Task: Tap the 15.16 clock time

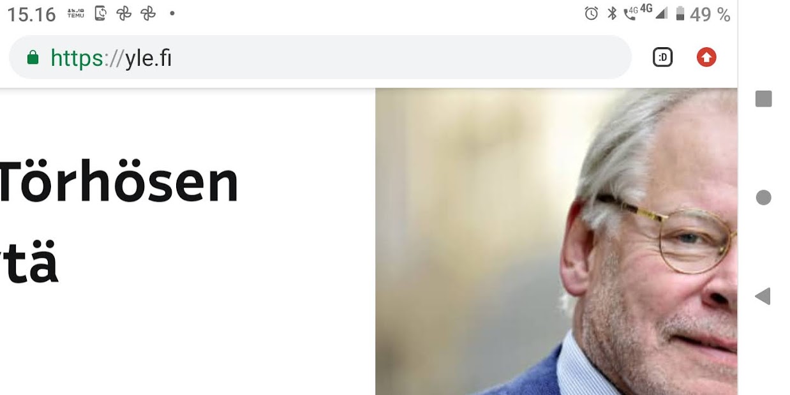Action: tap(31, 14)
